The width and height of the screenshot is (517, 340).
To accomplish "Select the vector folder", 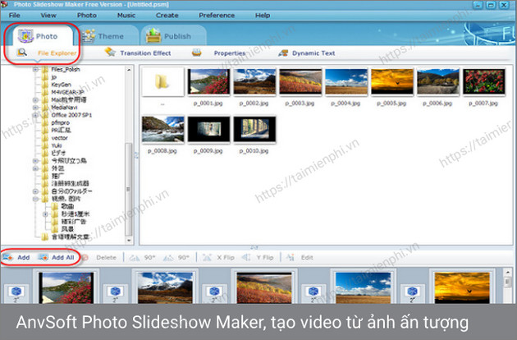I will [x=59, y=138].
